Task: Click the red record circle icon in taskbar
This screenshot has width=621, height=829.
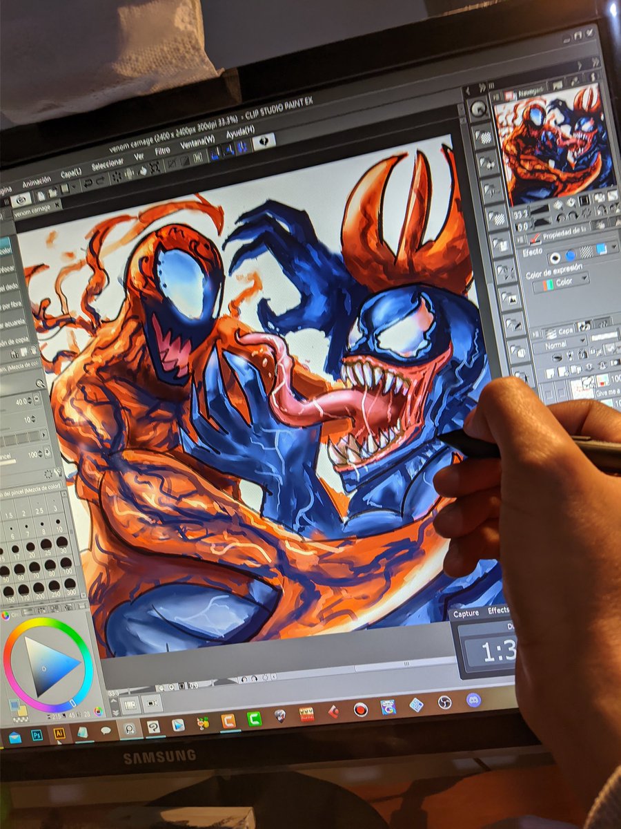Action: pos(359,709)
